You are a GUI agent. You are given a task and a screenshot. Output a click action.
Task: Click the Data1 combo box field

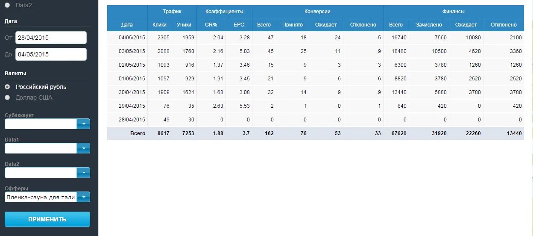(41, 148)
